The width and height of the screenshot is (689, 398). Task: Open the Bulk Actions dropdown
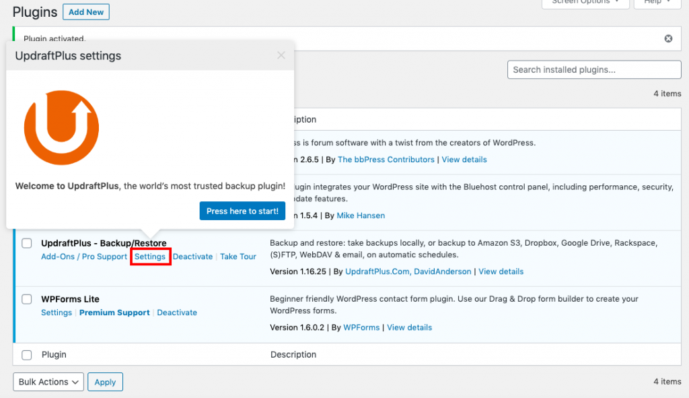[48, 382]
